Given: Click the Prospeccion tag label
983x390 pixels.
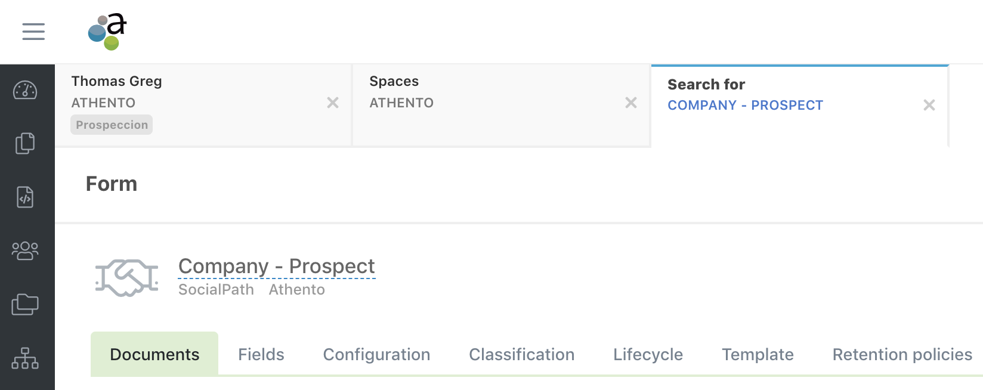Looking at the screenshot, I should click(x=112, y=125).
